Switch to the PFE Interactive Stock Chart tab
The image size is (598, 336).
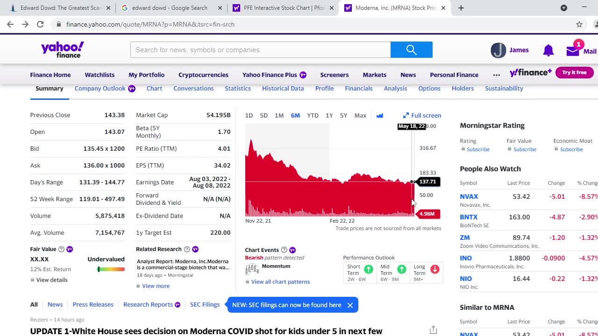[x=284, y=8]
